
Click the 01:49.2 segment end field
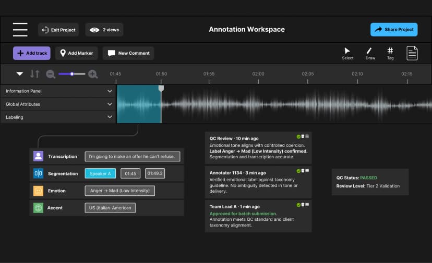pyautogui.click(x=155, y=173)
